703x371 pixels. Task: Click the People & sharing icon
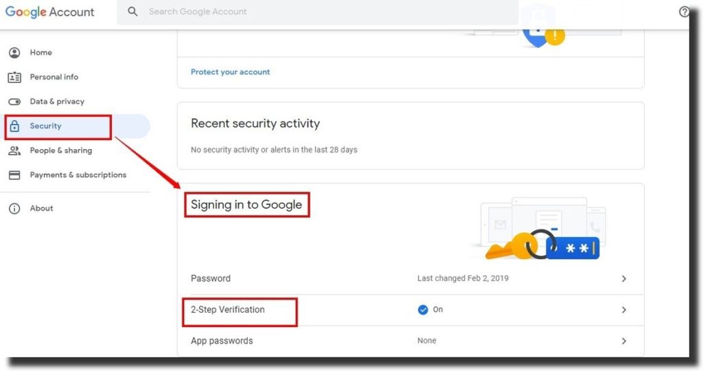tap(14, 150)
